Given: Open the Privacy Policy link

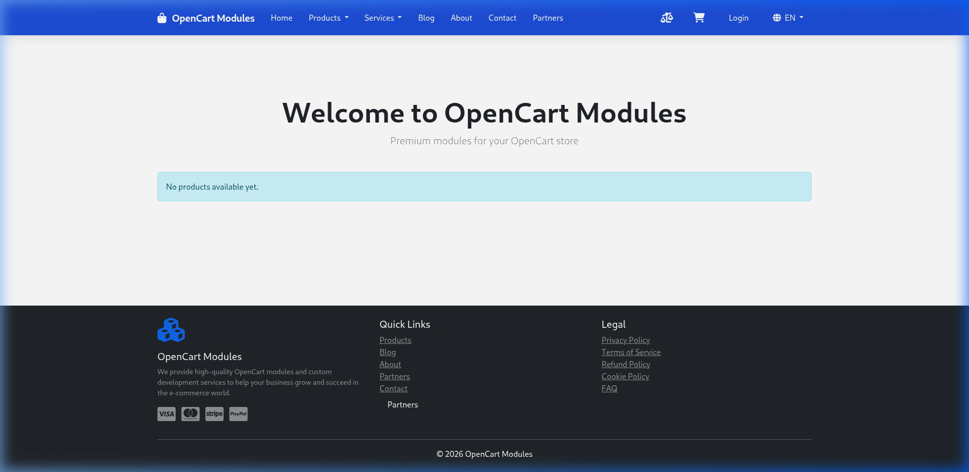Looking at the screenshot, I should 626,340.
